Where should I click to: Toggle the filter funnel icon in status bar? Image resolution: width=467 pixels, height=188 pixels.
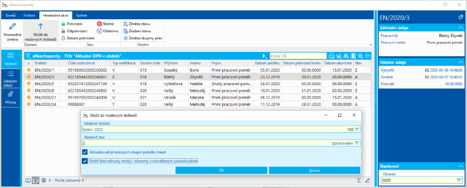36,180
